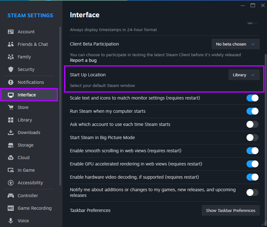Image resolution: width=267 pixels, height=227 pixels.
Task: Open the Downloads settings category
Action: tap(29, 132)
